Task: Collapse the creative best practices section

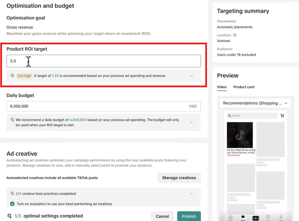Action: pyautogui.click(x=191, y=194)
